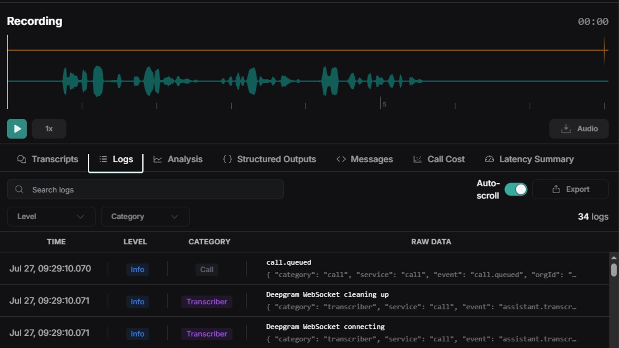Click the logs list scrollbar thumb

pyautogui.click(x=614, y=270)
